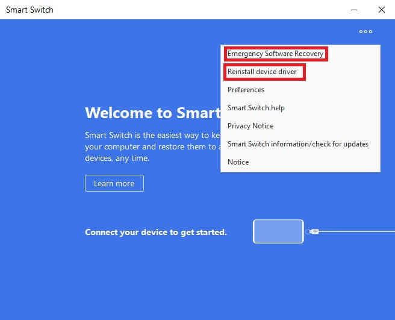This screenshot has height=320, width=395.
Task: Click the 'Connect your device to get started.' text
Action: pos(156,232)
